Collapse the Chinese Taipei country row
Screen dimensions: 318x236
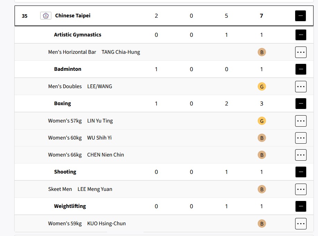300,15
